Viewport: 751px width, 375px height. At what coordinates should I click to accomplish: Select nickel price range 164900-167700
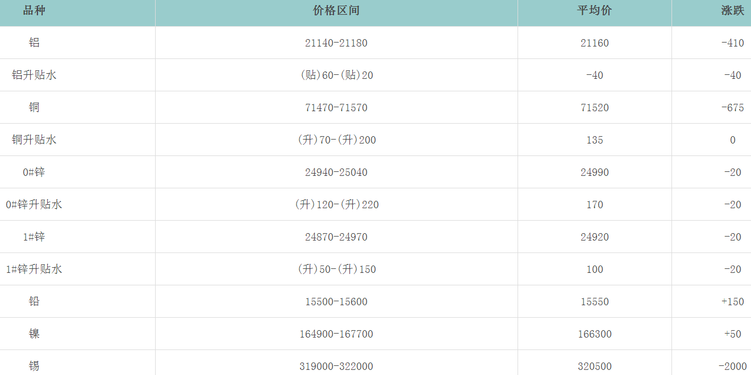pos(336,334)
